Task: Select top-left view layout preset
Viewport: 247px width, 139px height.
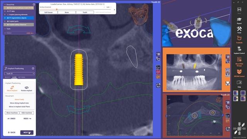Action: [236, 93]
